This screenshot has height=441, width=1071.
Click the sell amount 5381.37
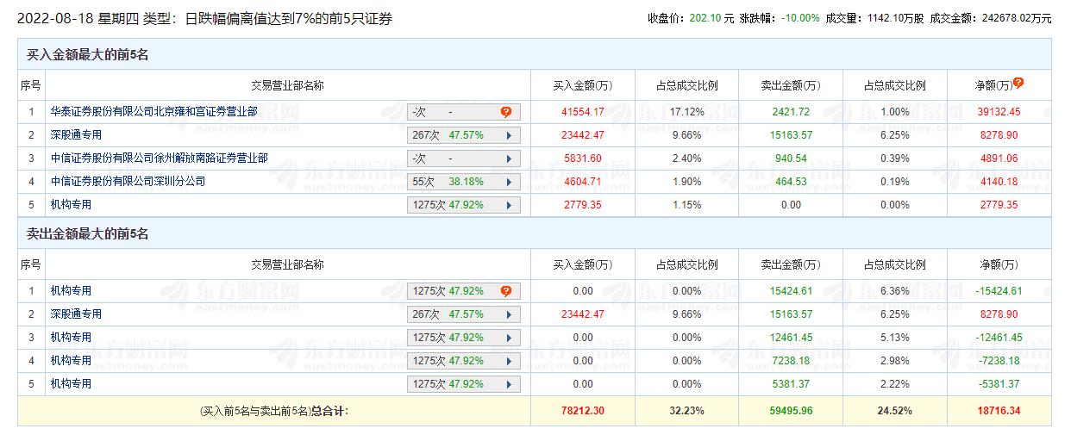(790, 384)
